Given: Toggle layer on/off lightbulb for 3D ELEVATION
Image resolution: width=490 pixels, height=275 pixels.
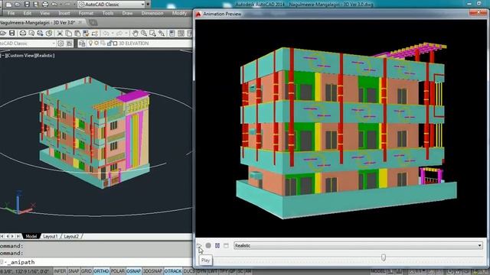Looking at the screenshot, I should [x=90, y=44].
